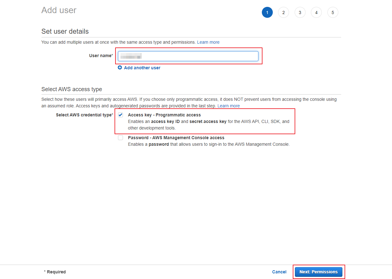Viewport: 392px width, 279px height.
Task: Click the Select AWS access type heading
Action: (71, 89)
